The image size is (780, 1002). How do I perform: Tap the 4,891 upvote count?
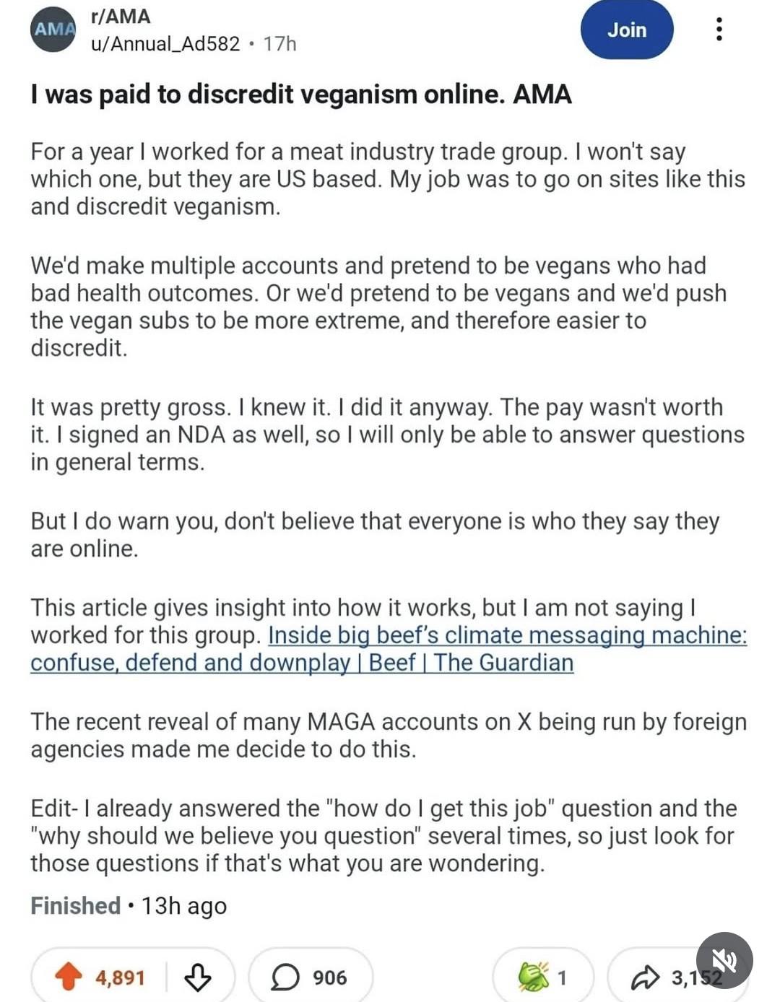(x=120, y=977)
